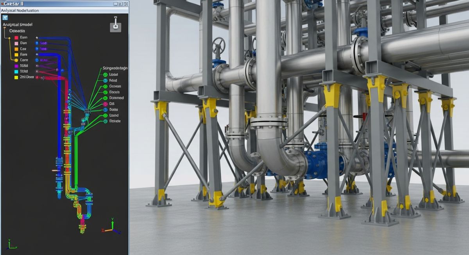The width and height of the screenshot is (469, 255).
Task: Click the green circle beside Ocoman
Action: coord(105,86)
